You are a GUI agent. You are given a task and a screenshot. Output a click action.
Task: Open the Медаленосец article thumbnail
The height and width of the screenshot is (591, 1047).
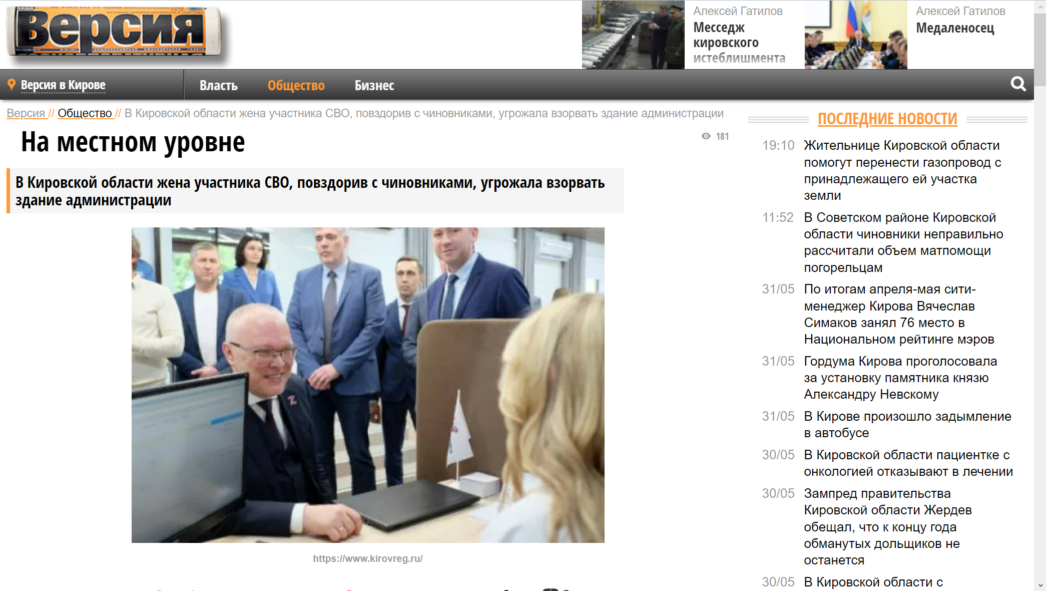click(x=855, y=35)
